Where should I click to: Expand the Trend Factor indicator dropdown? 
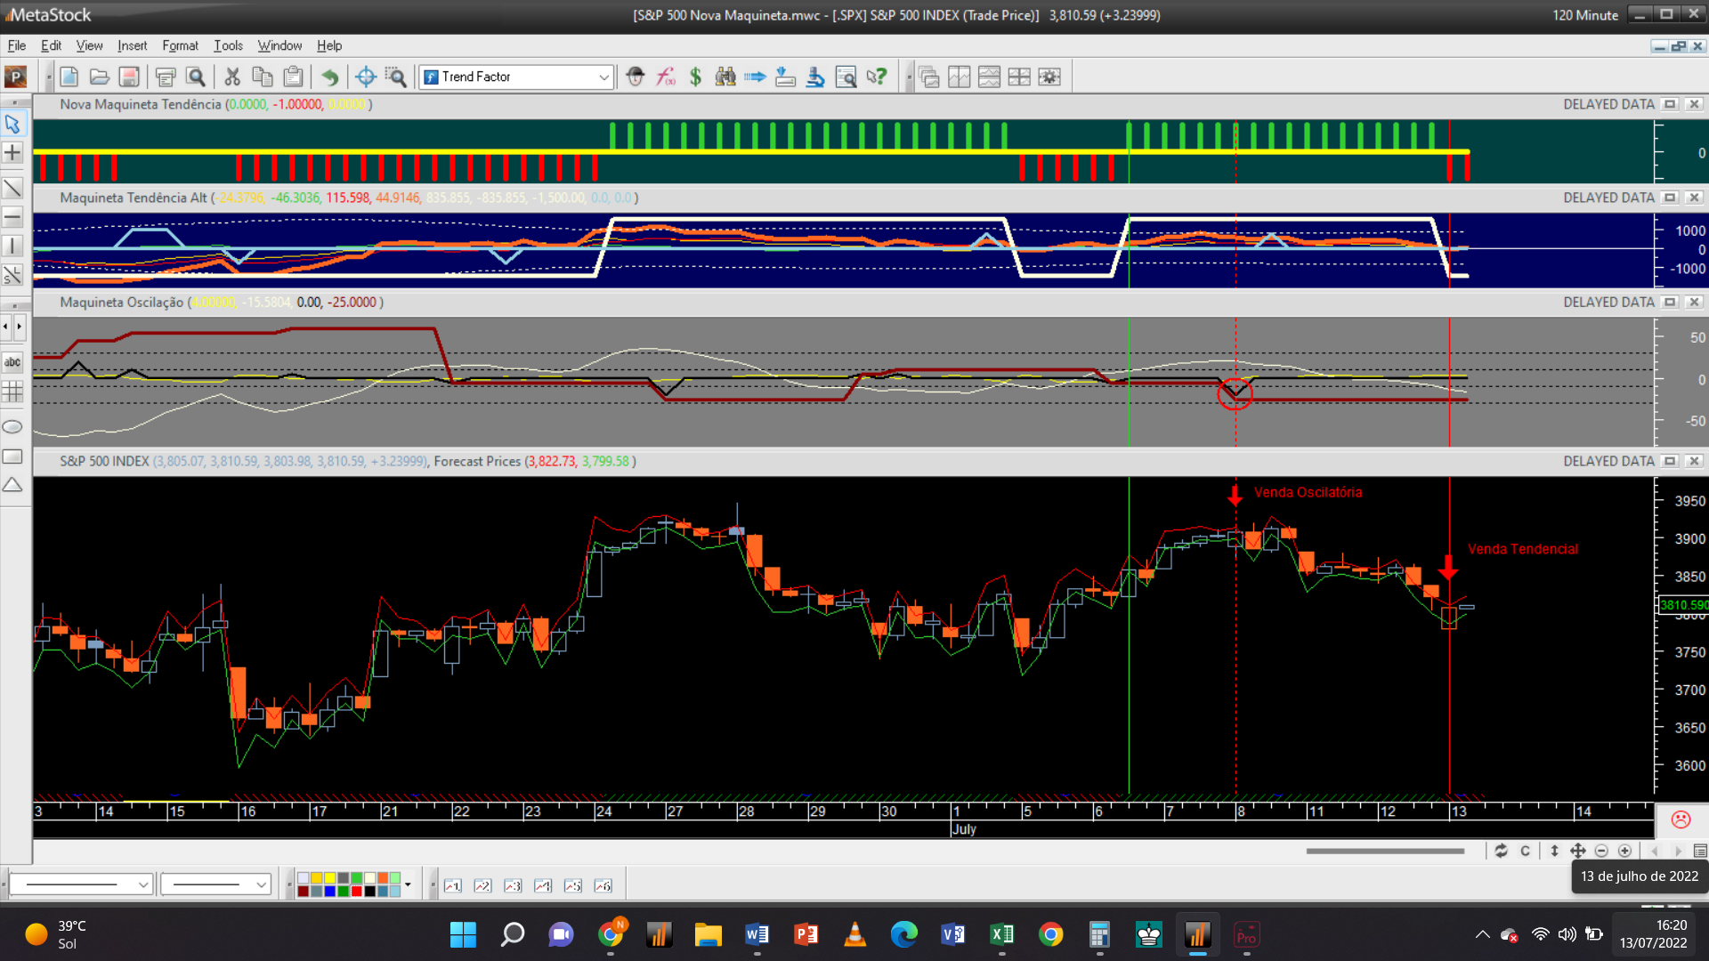tap(603, 77)
